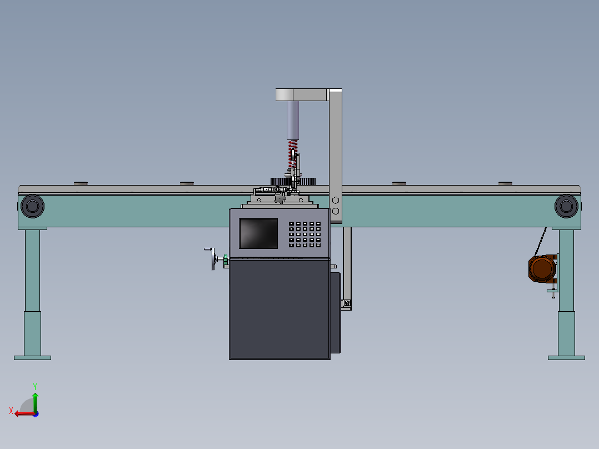Select the left support leg of the conveyor
Viewport: 599px width, 449px height.
(32, 292)
